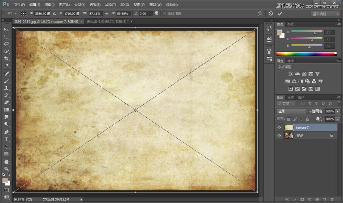Image resolution: width=343 pixels, height=203 pixels.
Task: Open the Adjustments panel options menu
Action: pos(339,61)
